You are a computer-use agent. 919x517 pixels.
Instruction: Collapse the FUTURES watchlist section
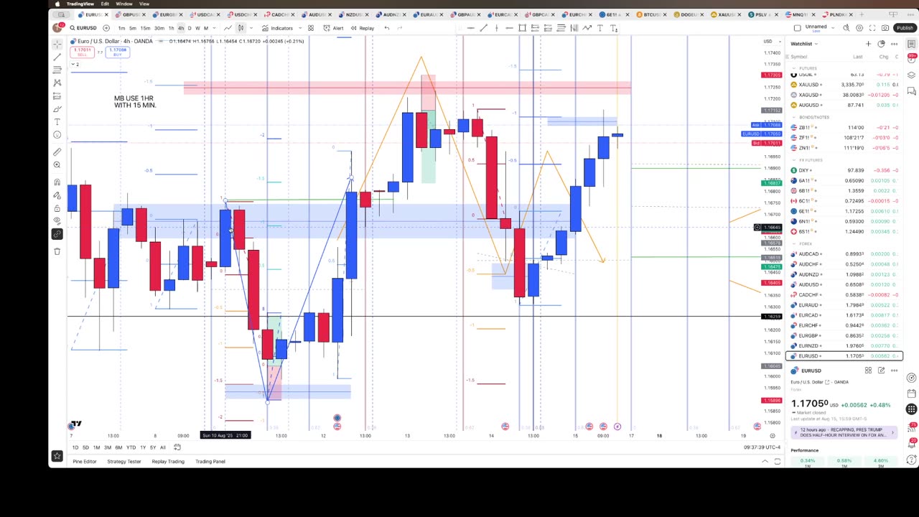point(794,68)
